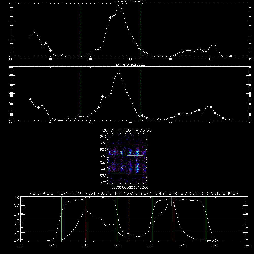Select the 'ave1 4.637' value
This screenshot has width=254, height=254.
pos(98,193)
